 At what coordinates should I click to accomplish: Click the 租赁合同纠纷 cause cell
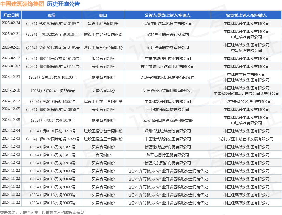point(103,77)
